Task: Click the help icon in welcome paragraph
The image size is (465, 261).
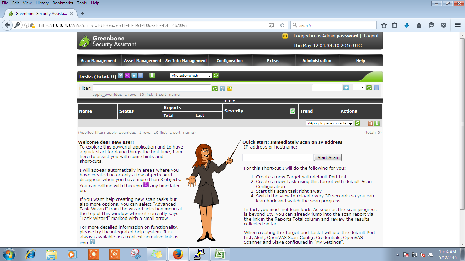Action: point(92,242)
